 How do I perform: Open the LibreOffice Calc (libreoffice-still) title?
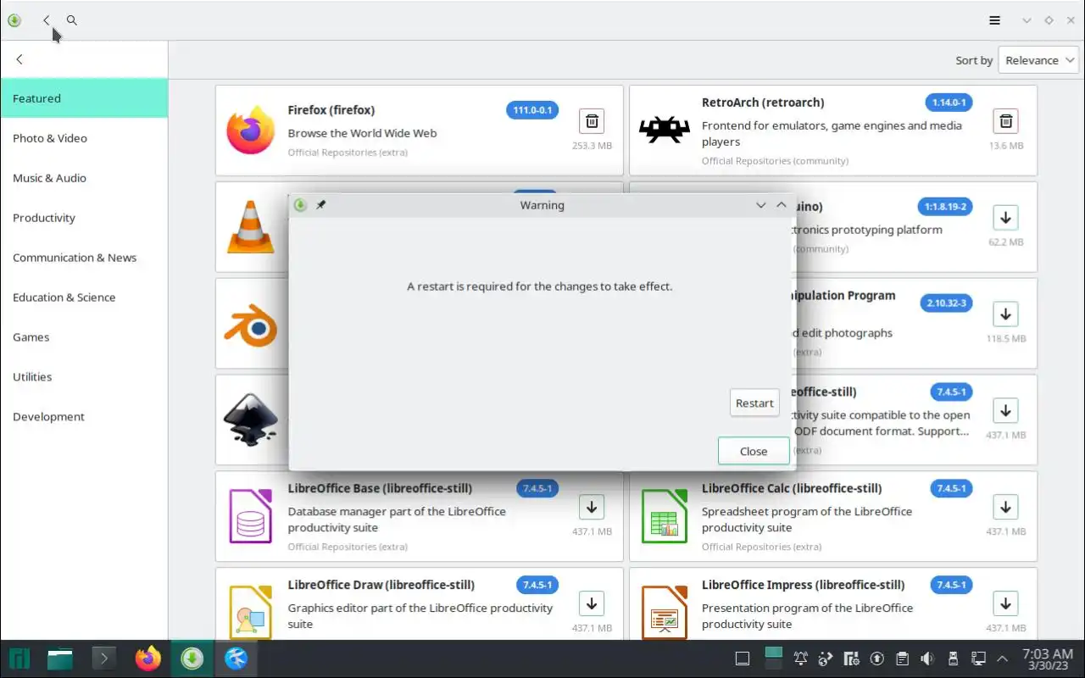(x=792, y=488)
